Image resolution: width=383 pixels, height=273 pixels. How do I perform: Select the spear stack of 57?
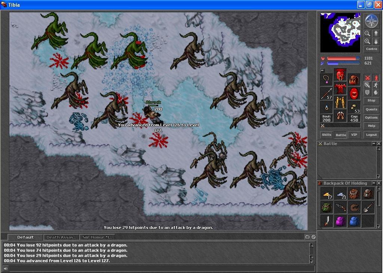327,94
